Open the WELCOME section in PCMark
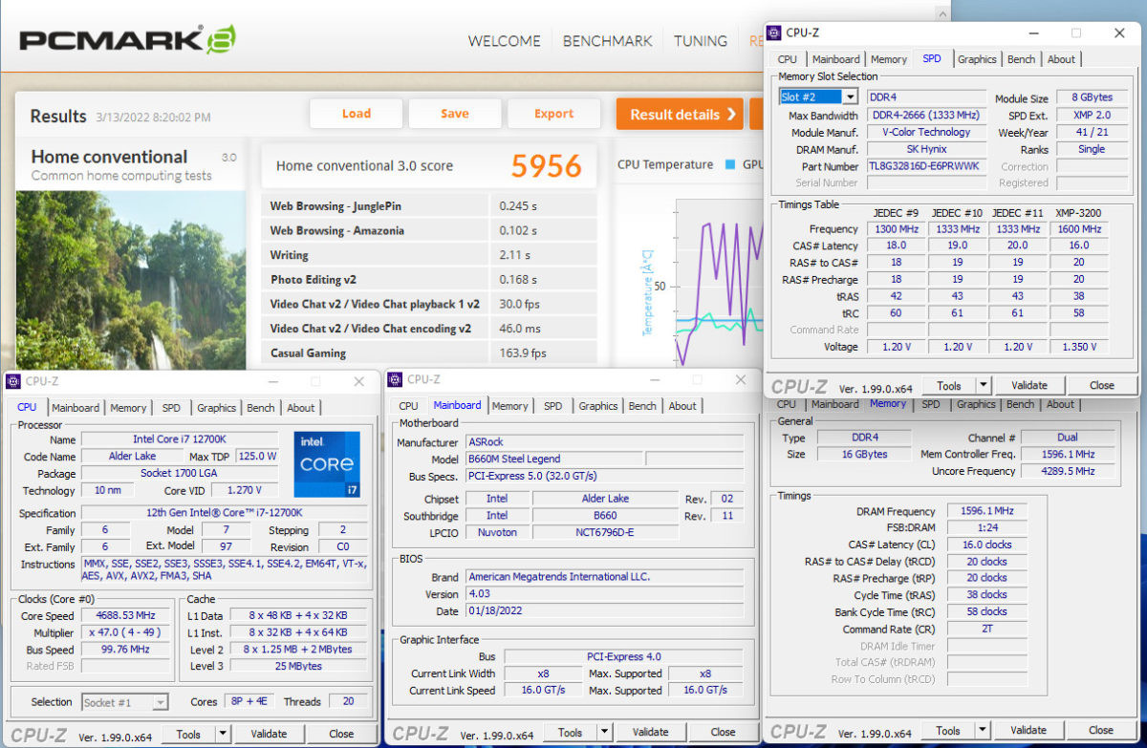Image resolution: width=1147 pixels, height=748 pixels. click(504, 41)
